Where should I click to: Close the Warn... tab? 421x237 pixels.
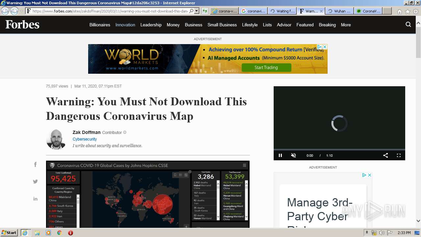tap(321, 11)
